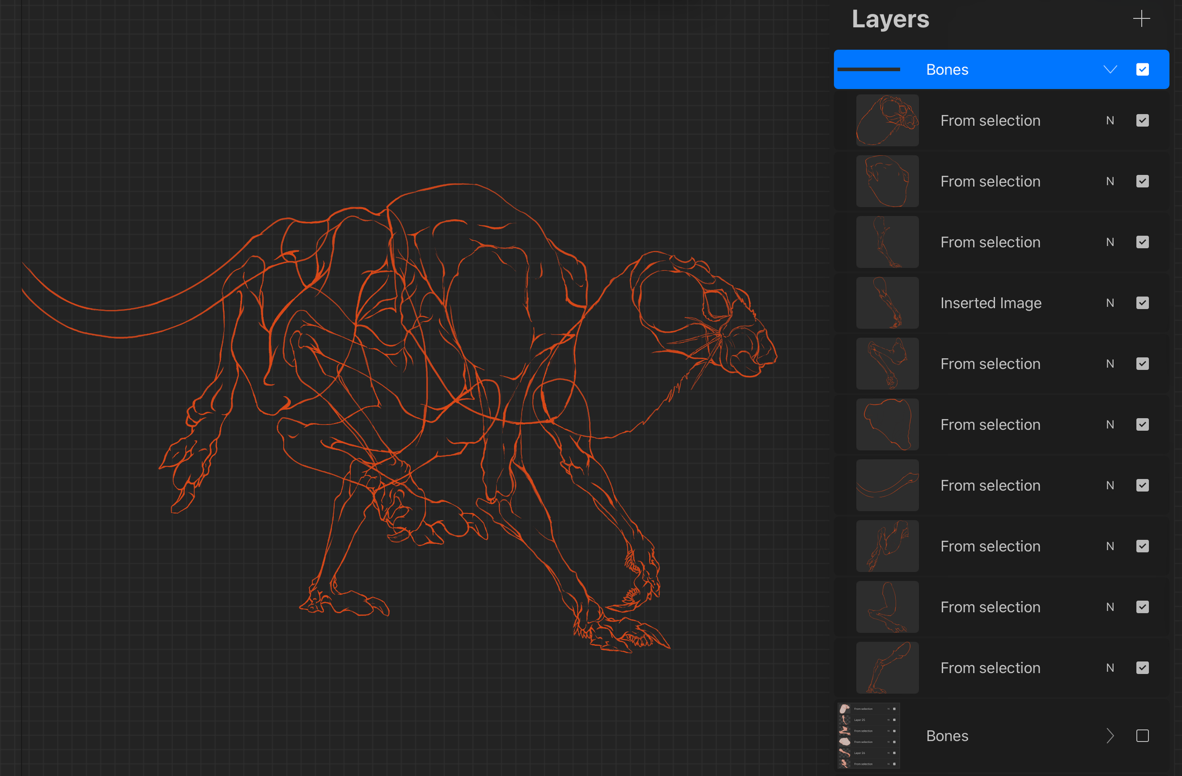Image resolution: width=1182 pixels, height=776 pixels.
Task: Tap the paw-bones layer thumbnail
Action: (x=887, y=546)
